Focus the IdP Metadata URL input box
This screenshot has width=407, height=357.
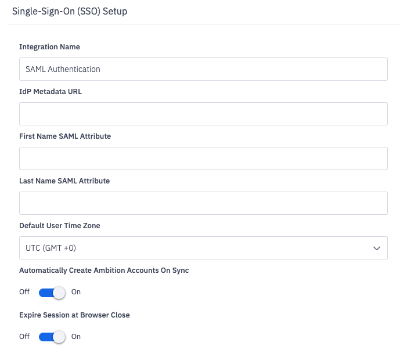pos(203,114)
